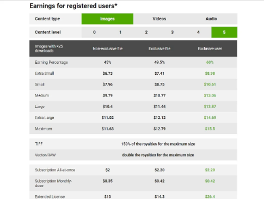Click the $6.73 Extra Small value
This screenshot has width=264, height=199.
click(x=108, y=74)
